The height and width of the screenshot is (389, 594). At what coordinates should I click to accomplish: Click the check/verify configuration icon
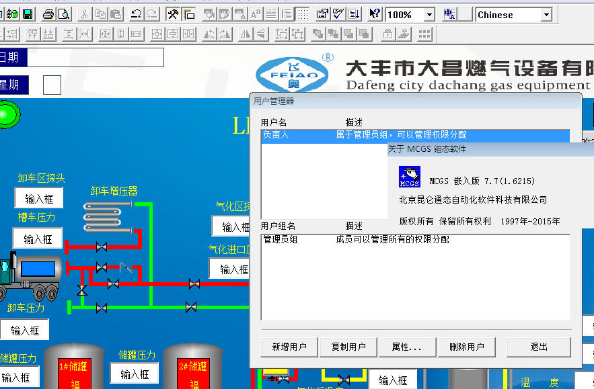click(338, 14)
